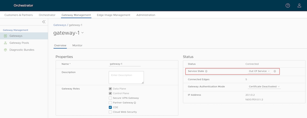Image resolution: width=307 pixels, height=118 pixels.
Task: Open the Edge Image Management tab
Action: [x=114, y=15]
